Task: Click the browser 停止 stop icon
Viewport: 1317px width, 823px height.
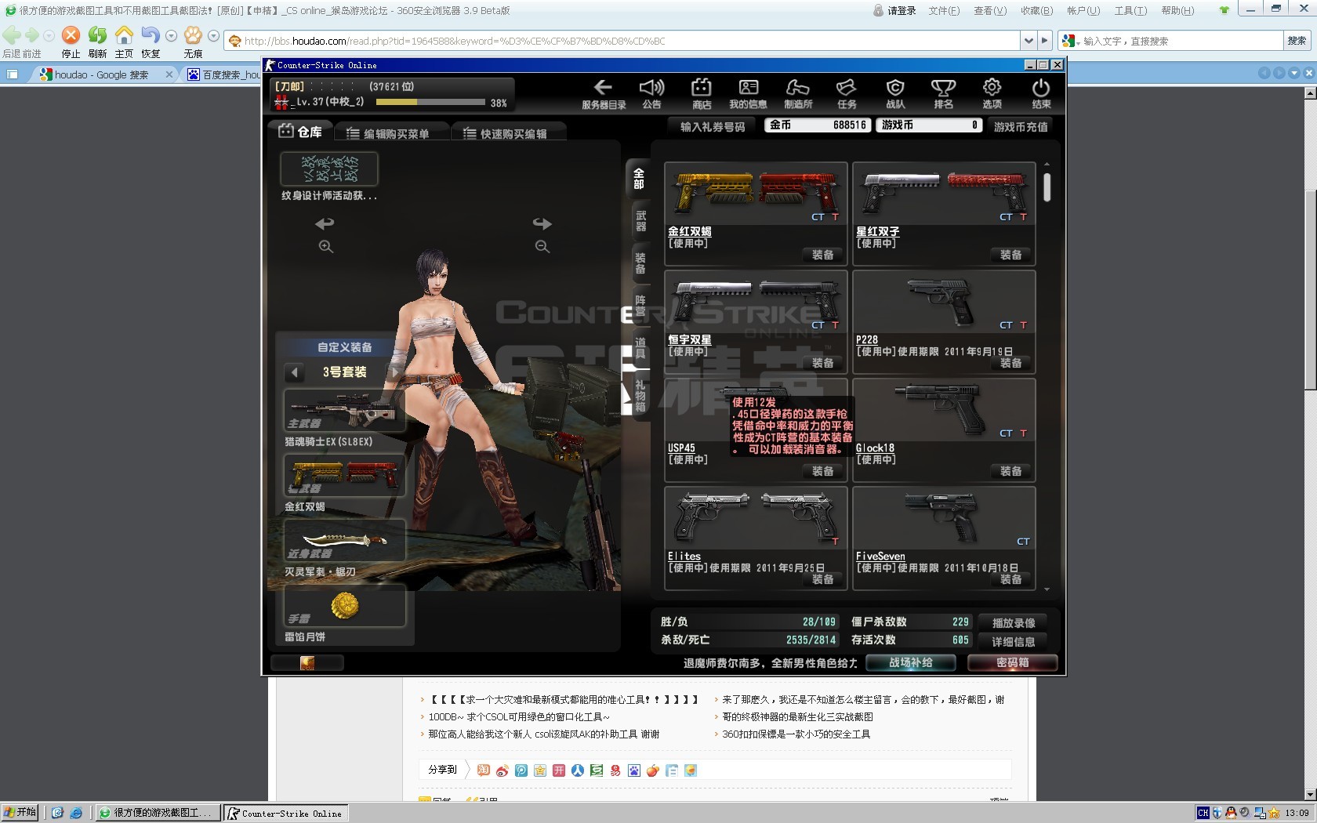Action: (x=71, y=35)
